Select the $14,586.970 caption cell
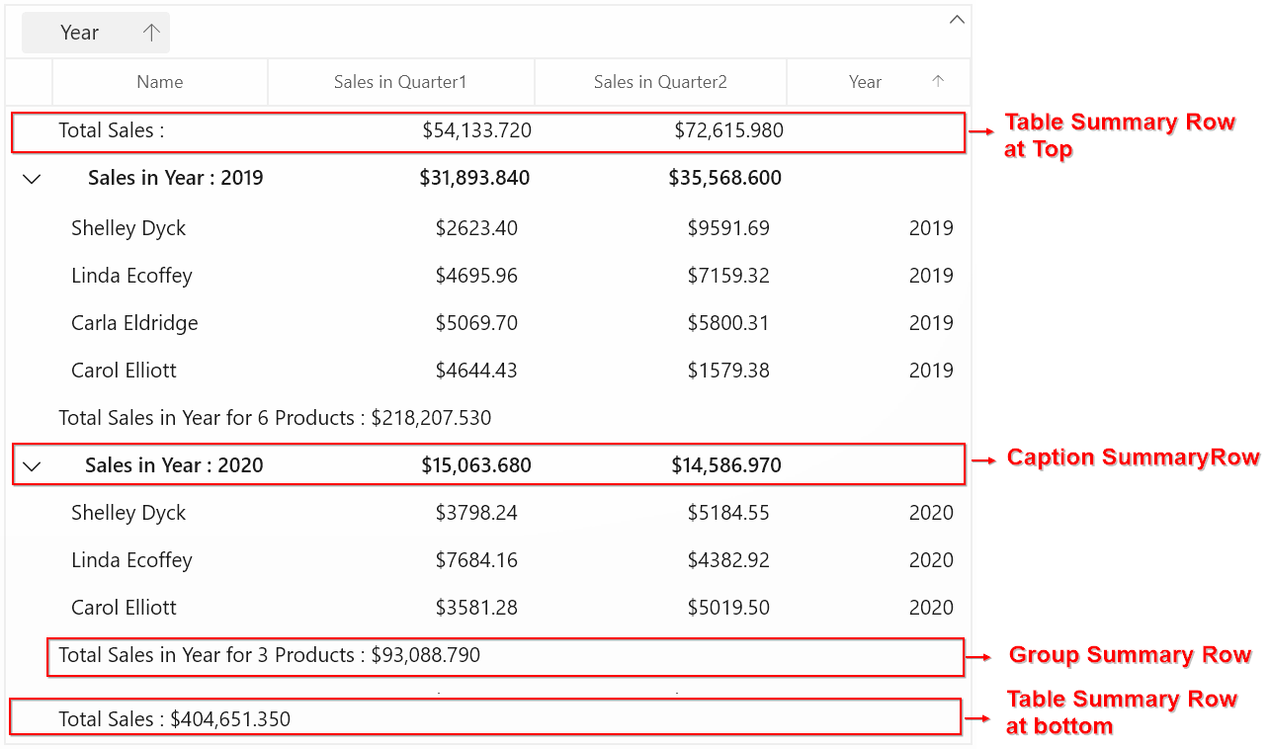Screen dimensions: 1270x749 point(726,465)
